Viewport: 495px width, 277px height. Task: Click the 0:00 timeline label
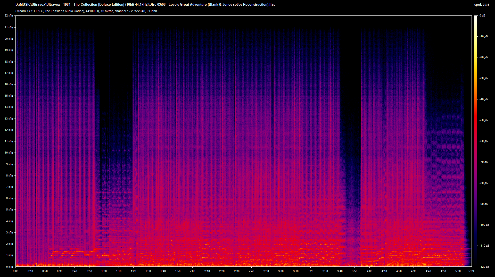pos(16,271)
